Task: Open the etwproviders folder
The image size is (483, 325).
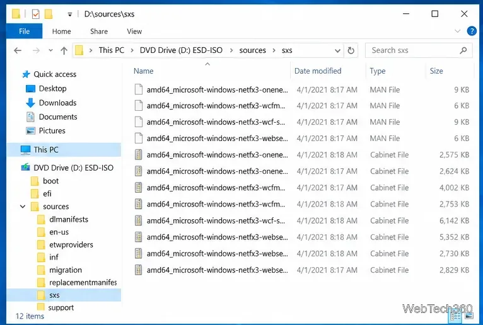Action: 65,244
